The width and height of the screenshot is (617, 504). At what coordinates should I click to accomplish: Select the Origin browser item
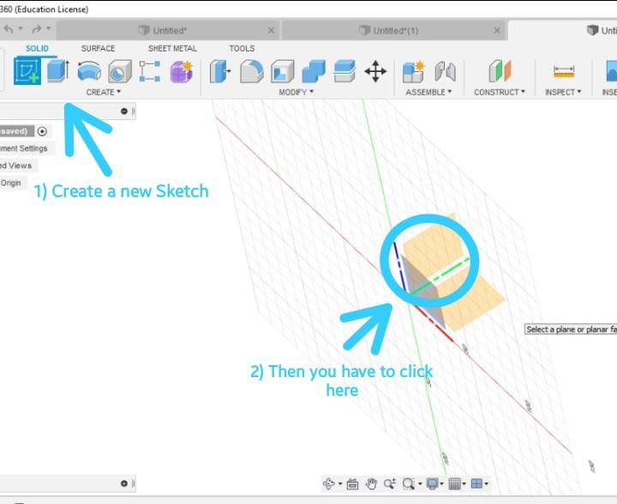[x=10, y=183]
